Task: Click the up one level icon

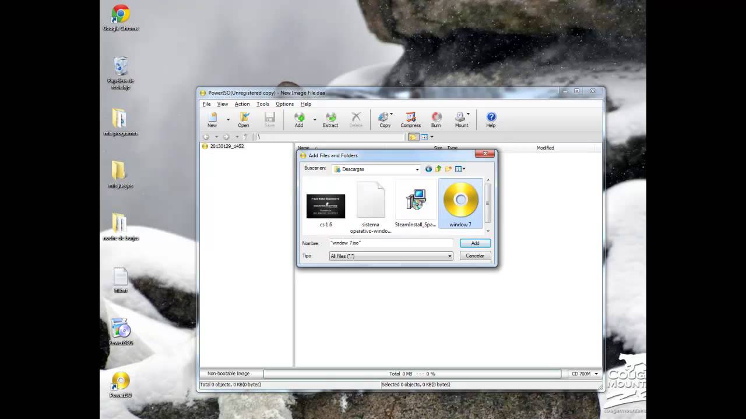Action: 438,169
